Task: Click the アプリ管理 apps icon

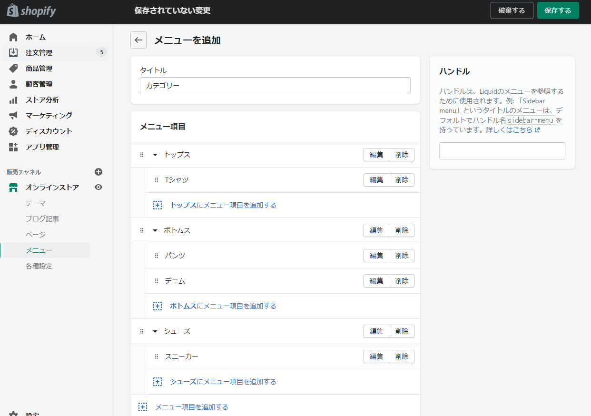Action: point(13,147)
